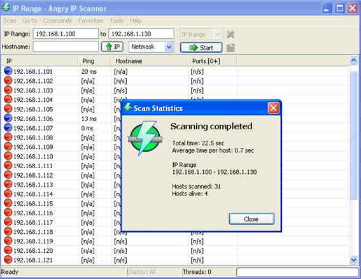Click the Ports [0+] column header
The image size is (361, 279).
pyautogui.click(x=212, y=61)
